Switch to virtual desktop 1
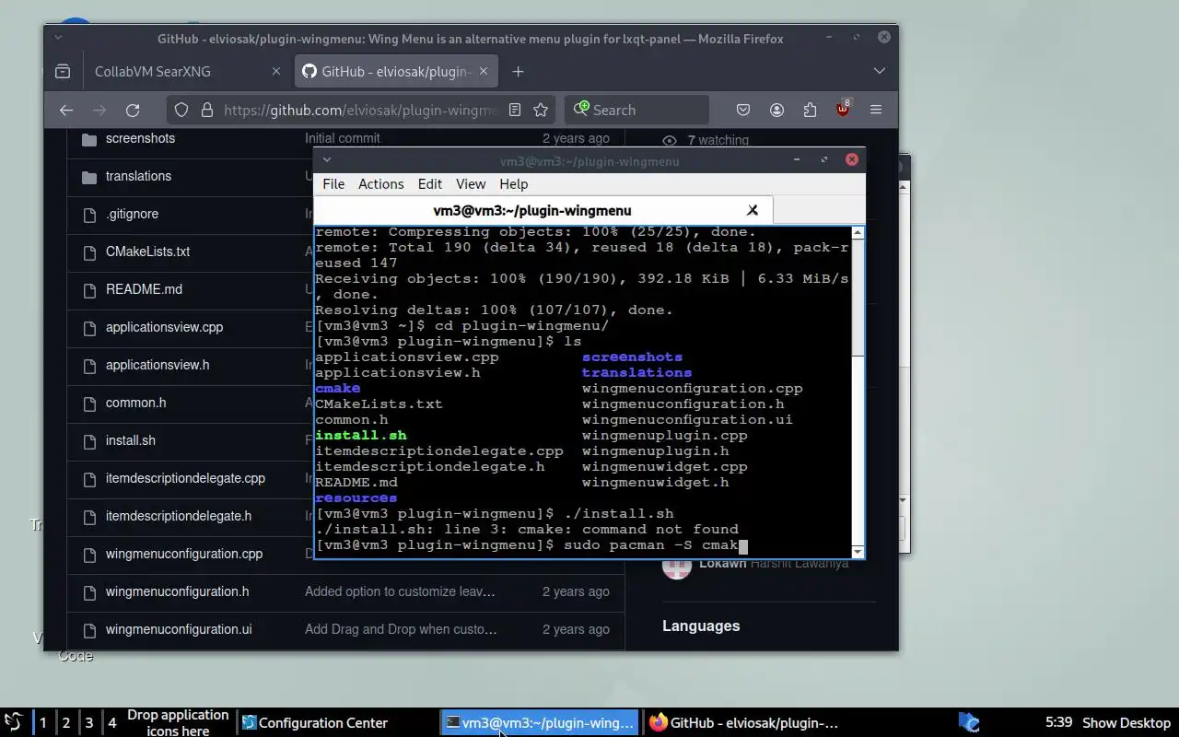The width and height of the screenshot is (1179, 737). point(42,722)
